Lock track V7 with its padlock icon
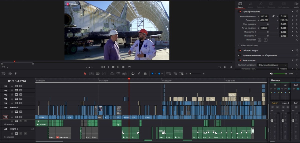Screen dimensions: 300x143 12,86
